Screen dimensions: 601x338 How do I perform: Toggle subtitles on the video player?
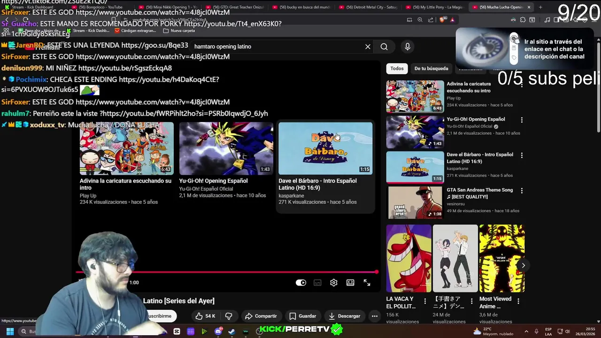[x=317, y=283]
